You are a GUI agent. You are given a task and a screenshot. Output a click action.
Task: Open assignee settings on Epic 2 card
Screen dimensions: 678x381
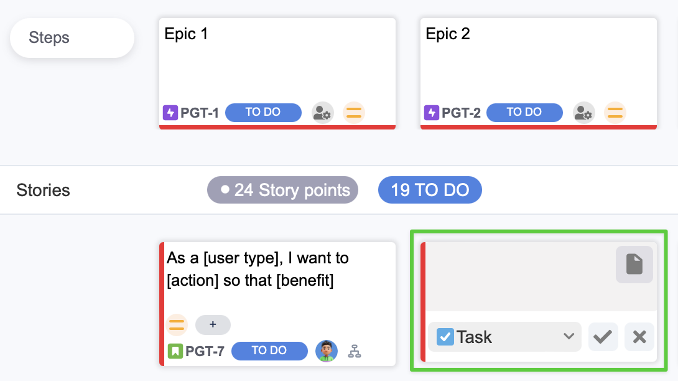tap(583, 113)
